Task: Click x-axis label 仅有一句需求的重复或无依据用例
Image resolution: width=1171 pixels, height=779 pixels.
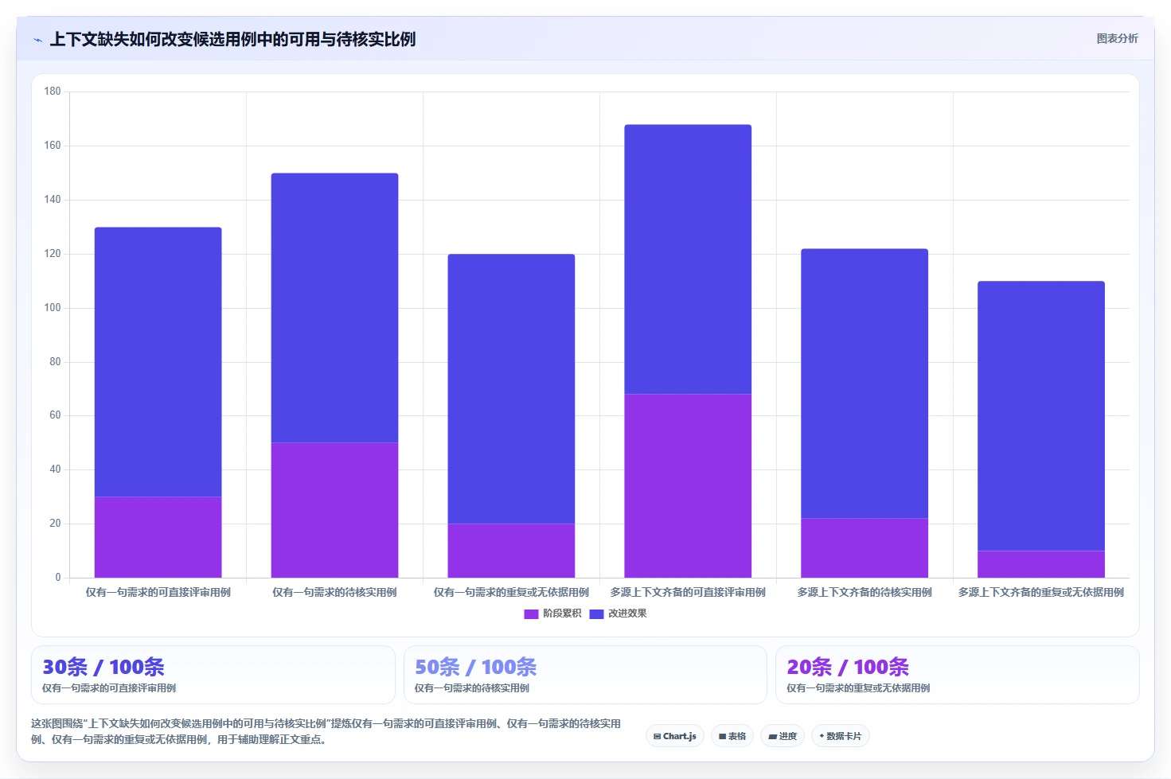Action: pos(511,592)
